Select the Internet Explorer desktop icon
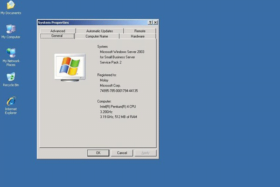The width and height of the screenshot is (280, 187). click(x=11, y=106)
